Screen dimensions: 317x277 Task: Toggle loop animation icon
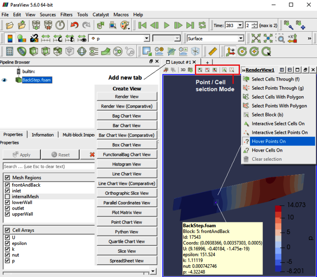click(x=202, y=25)
